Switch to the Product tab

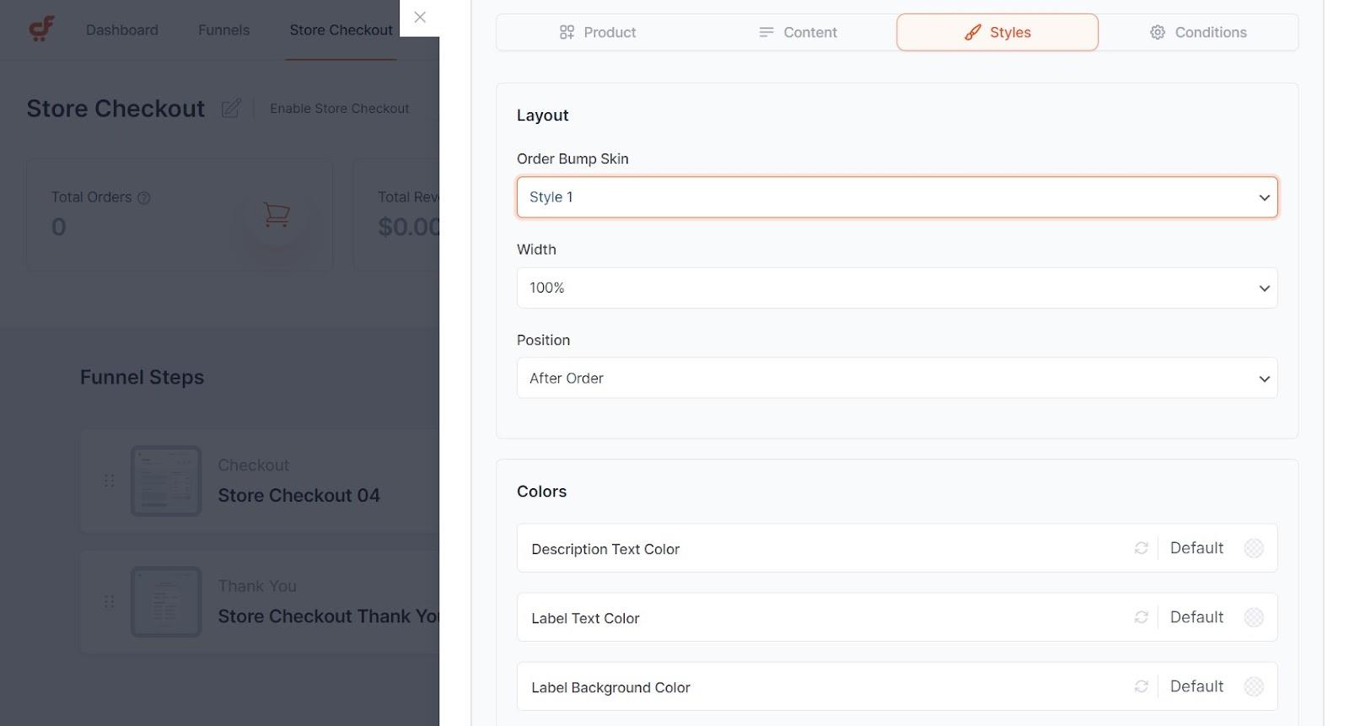pyautogui.click(x=597, y=32)
